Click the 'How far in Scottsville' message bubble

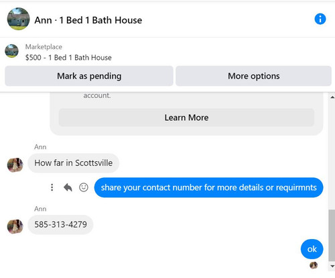(73, 163)
